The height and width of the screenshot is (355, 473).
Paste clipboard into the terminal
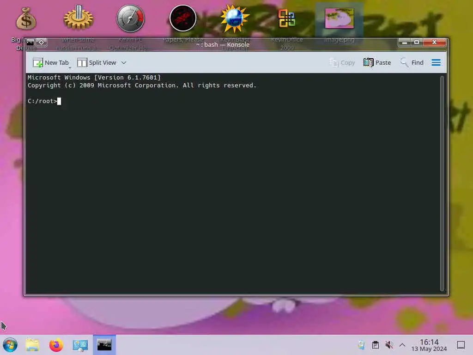(377, 62)
